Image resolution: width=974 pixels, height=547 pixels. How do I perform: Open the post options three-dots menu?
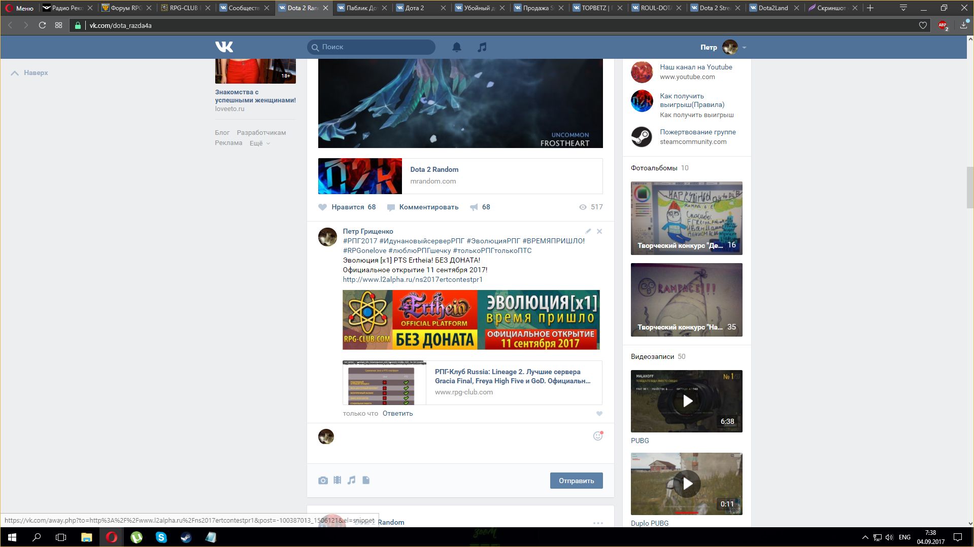pos(598,523)
